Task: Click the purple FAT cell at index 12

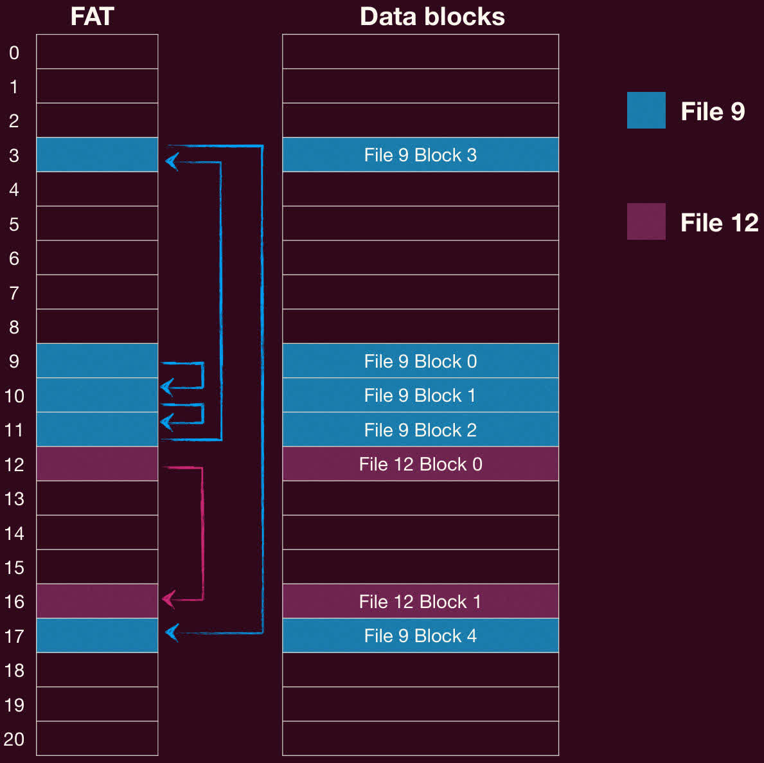Action: coord(97,464)
